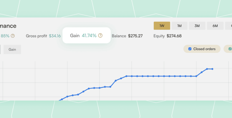This screenshot has width=232, height=118.
Task: Click the Equity $274.68 value
Action: point(174,36)
